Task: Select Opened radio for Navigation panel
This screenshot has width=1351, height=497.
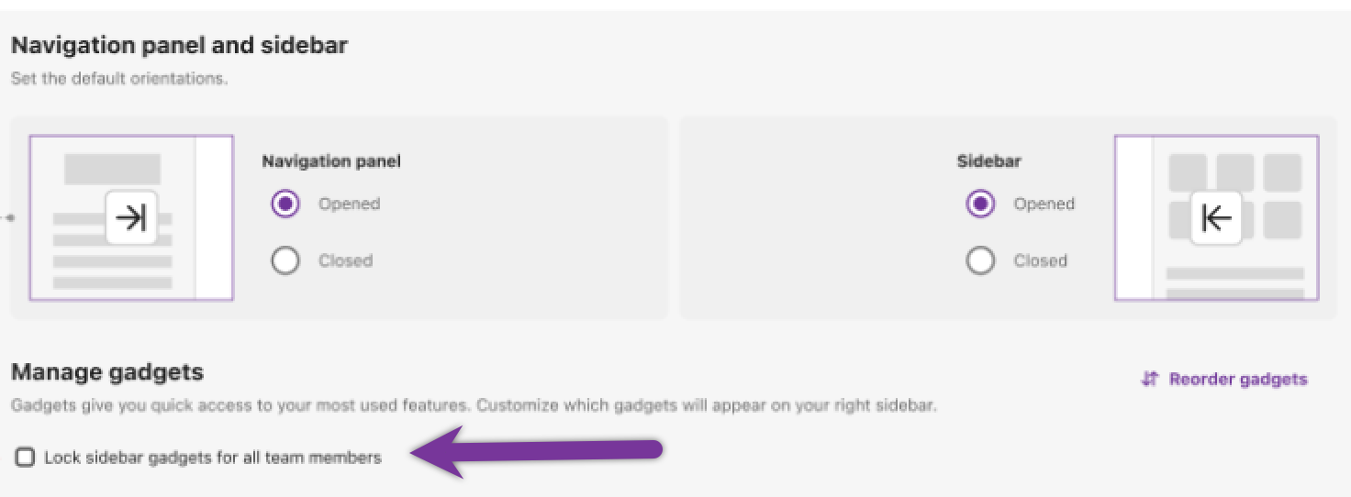Action: pyautogui.click(x=285, y=204)
